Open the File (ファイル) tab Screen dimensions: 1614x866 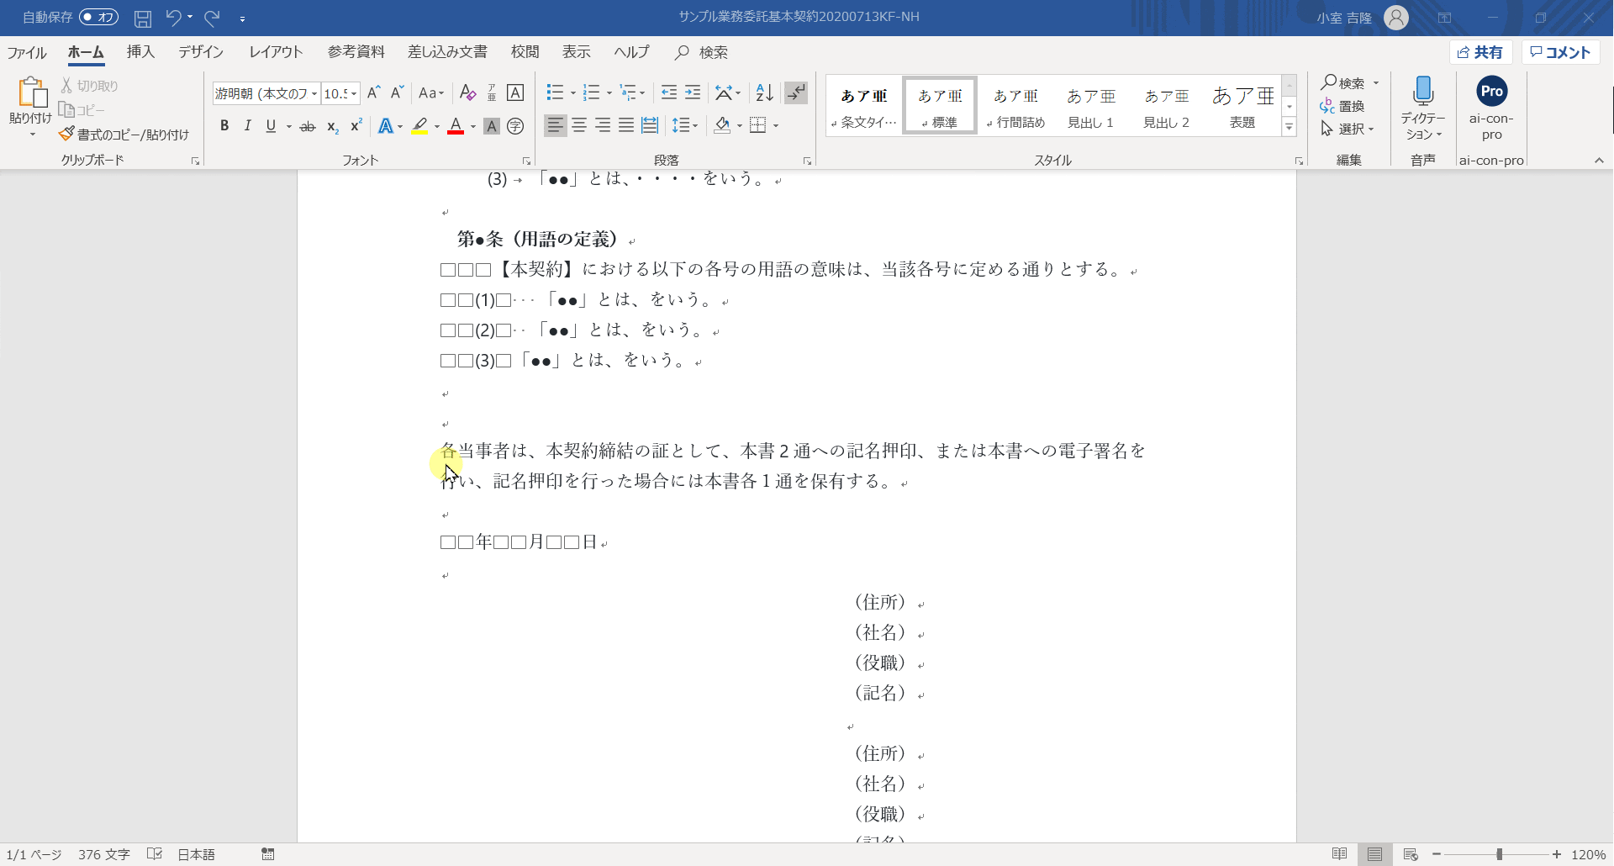click(x=27, y=52)
